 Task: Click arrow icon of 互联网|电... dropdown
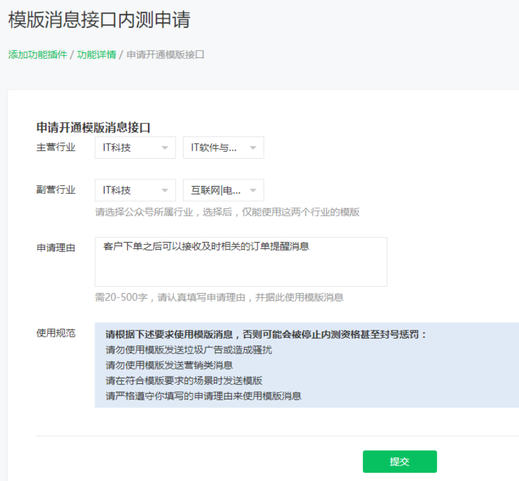[x=253, y=190]
